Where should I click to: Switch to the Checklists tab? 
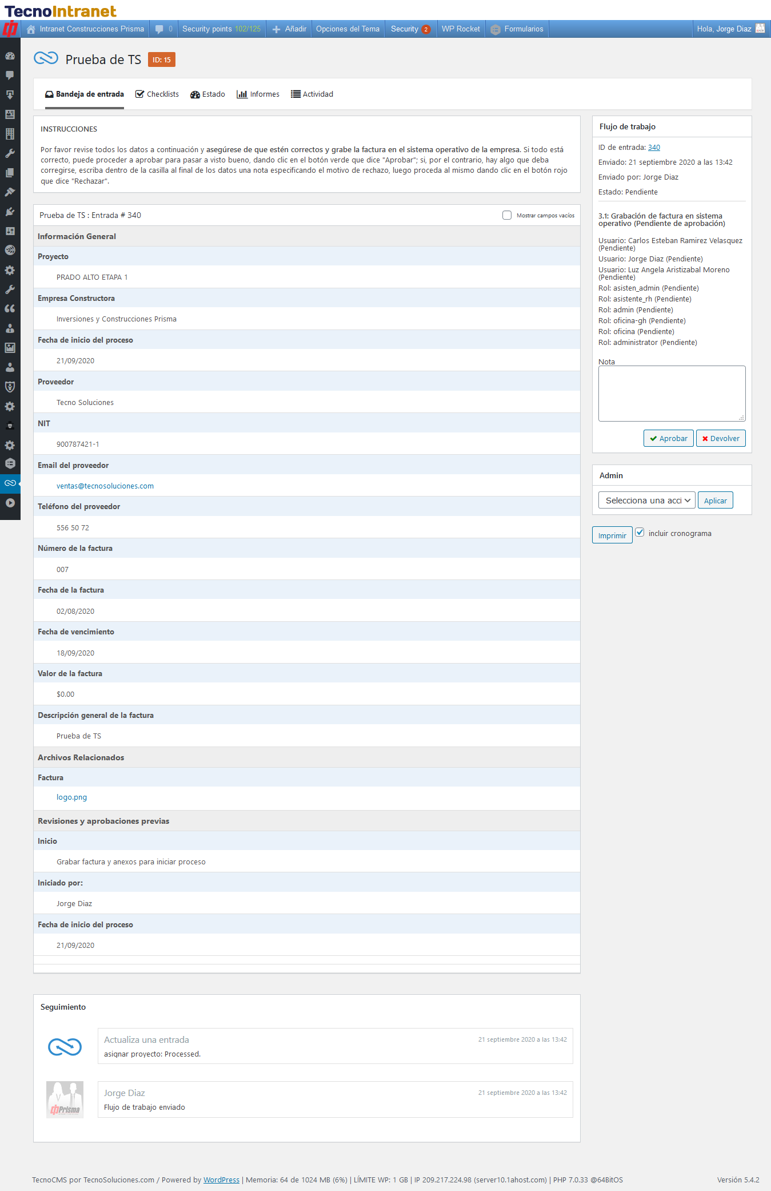(x=157, y=94)
